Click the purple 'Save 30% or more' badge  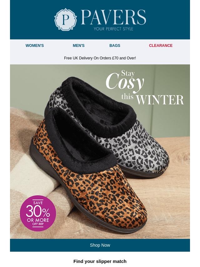point(38,213)
